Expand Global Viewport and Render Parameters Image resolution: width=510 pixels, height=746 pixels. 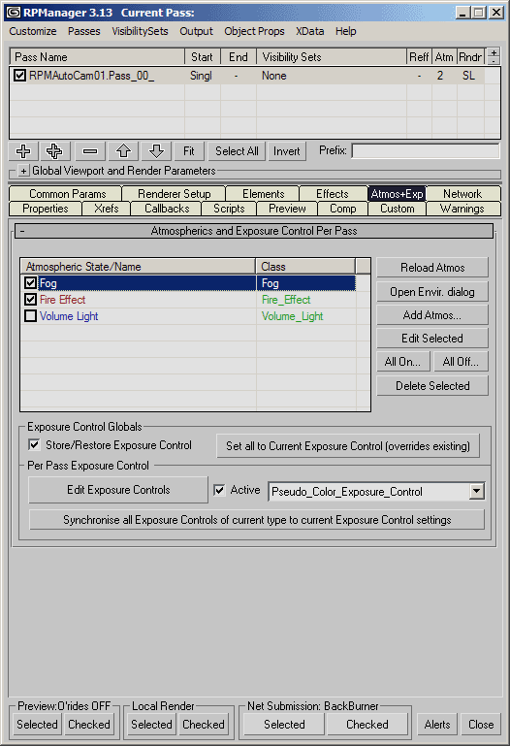tap(23, 171)
